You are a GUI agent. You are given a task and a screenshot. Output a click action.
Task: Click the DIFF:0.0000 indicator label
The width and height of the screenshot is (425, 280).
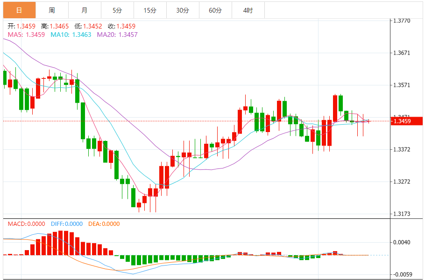(x=67, y=224)
